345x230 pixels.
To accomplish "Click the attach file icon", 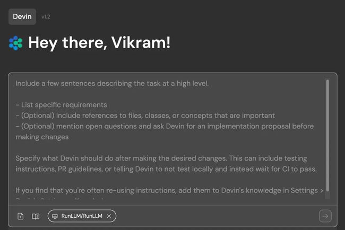I will coord(21,216).
